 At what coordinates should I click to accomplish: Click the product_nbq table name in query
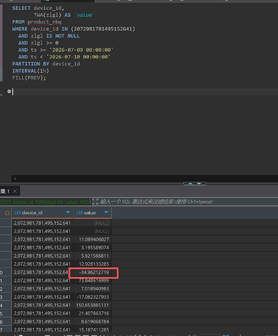point(44,22)
